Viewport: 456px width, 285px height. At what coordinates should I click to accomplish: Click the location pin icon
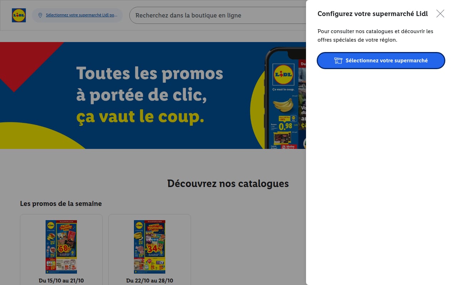pos(40,15)
